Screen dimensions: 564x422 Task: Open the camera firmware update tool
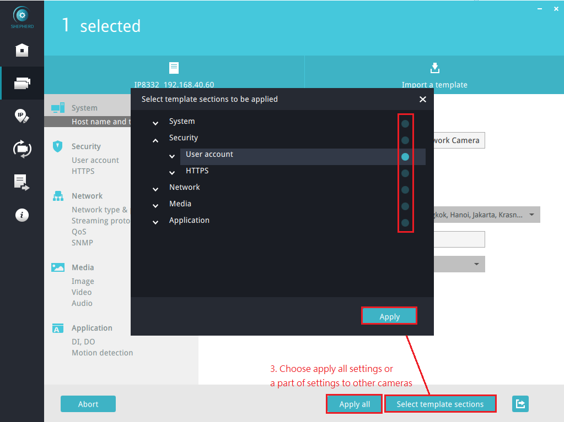point(22,149)
